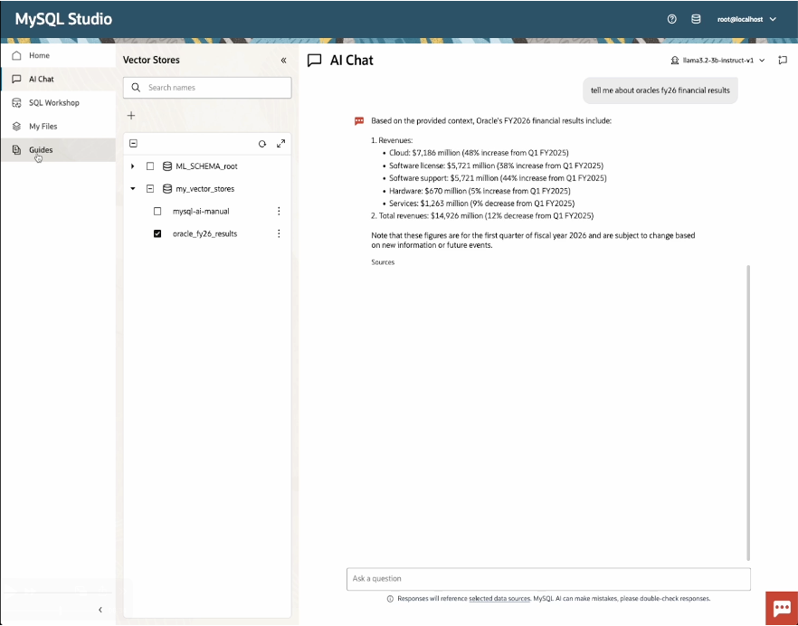Click the user prompt message bubble

[x=660, y=90]
